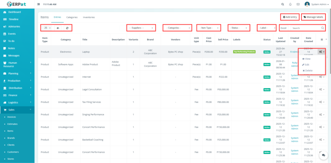Switch to the Categories tab
The width and height of the screenshot is (331, 163).
(x=72, y=17)
